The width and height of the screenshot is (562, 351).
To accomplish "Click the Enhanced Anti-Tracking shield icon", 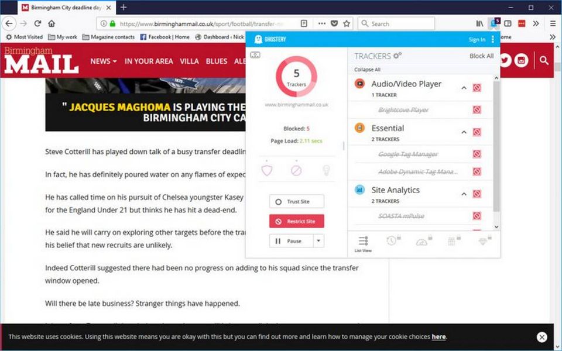I will point(266,170).
